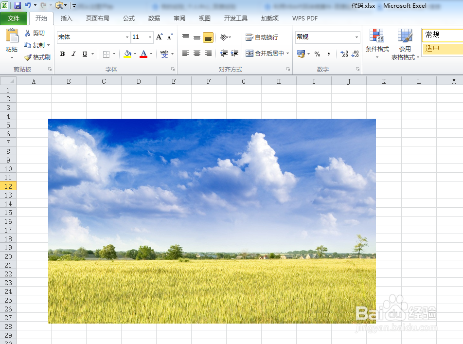Open the font size dropdown showing 11
This screenshot has height=344, width=463.
click(x=150, y=37)
